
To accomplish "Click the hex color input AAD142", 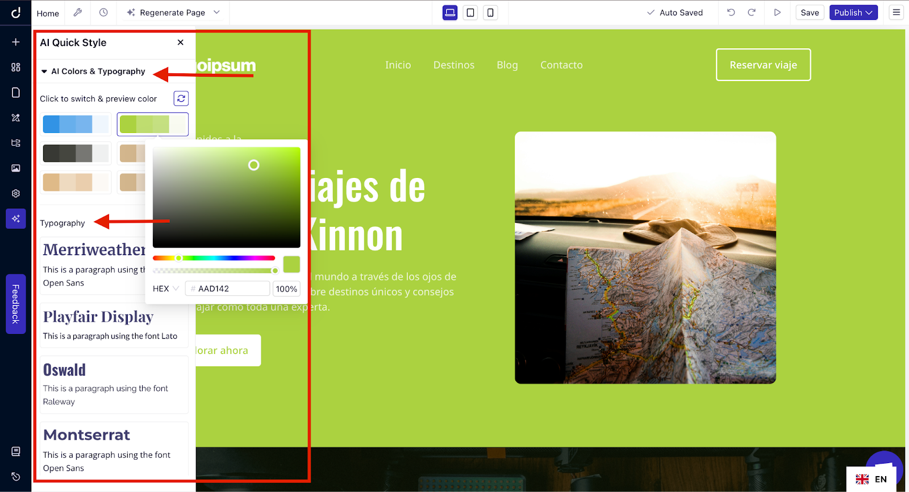I will point(227,289).
